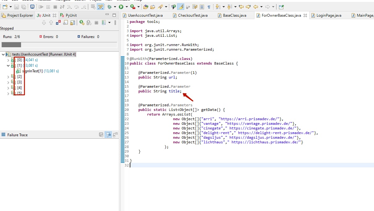Click the Back navigation arrow
This screenshot has width=374, height=211.
[x=255, y=7]
